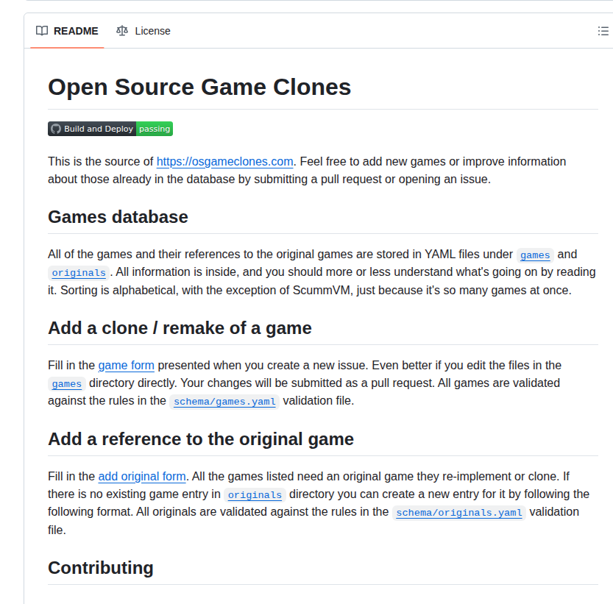Open the add original form link

click(141, 477)
